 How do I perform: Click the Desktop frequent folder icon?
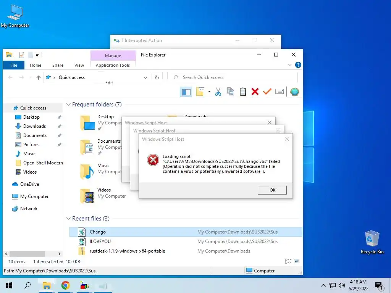pos(87,123)
